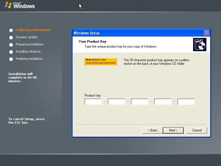This screenshot has height=166, width=221.
Task: Click the Microsoft Windows logo
Action: (x=20, y=5)
